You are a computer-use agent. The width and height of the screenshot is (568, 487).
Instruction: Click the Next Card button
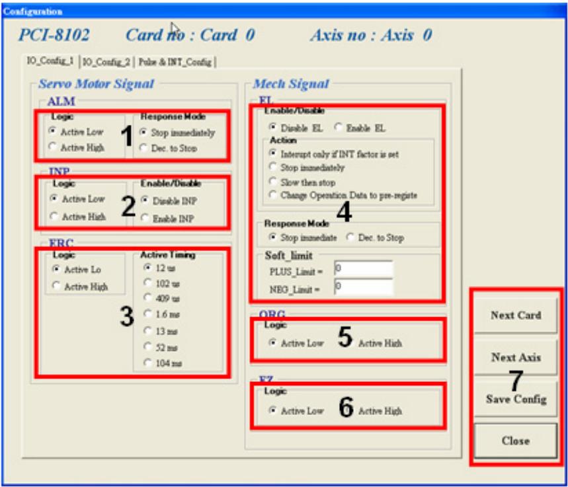[516, 315]
